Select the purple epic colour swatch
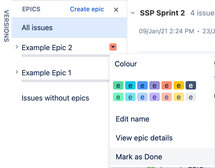 [x=155, y=85]
